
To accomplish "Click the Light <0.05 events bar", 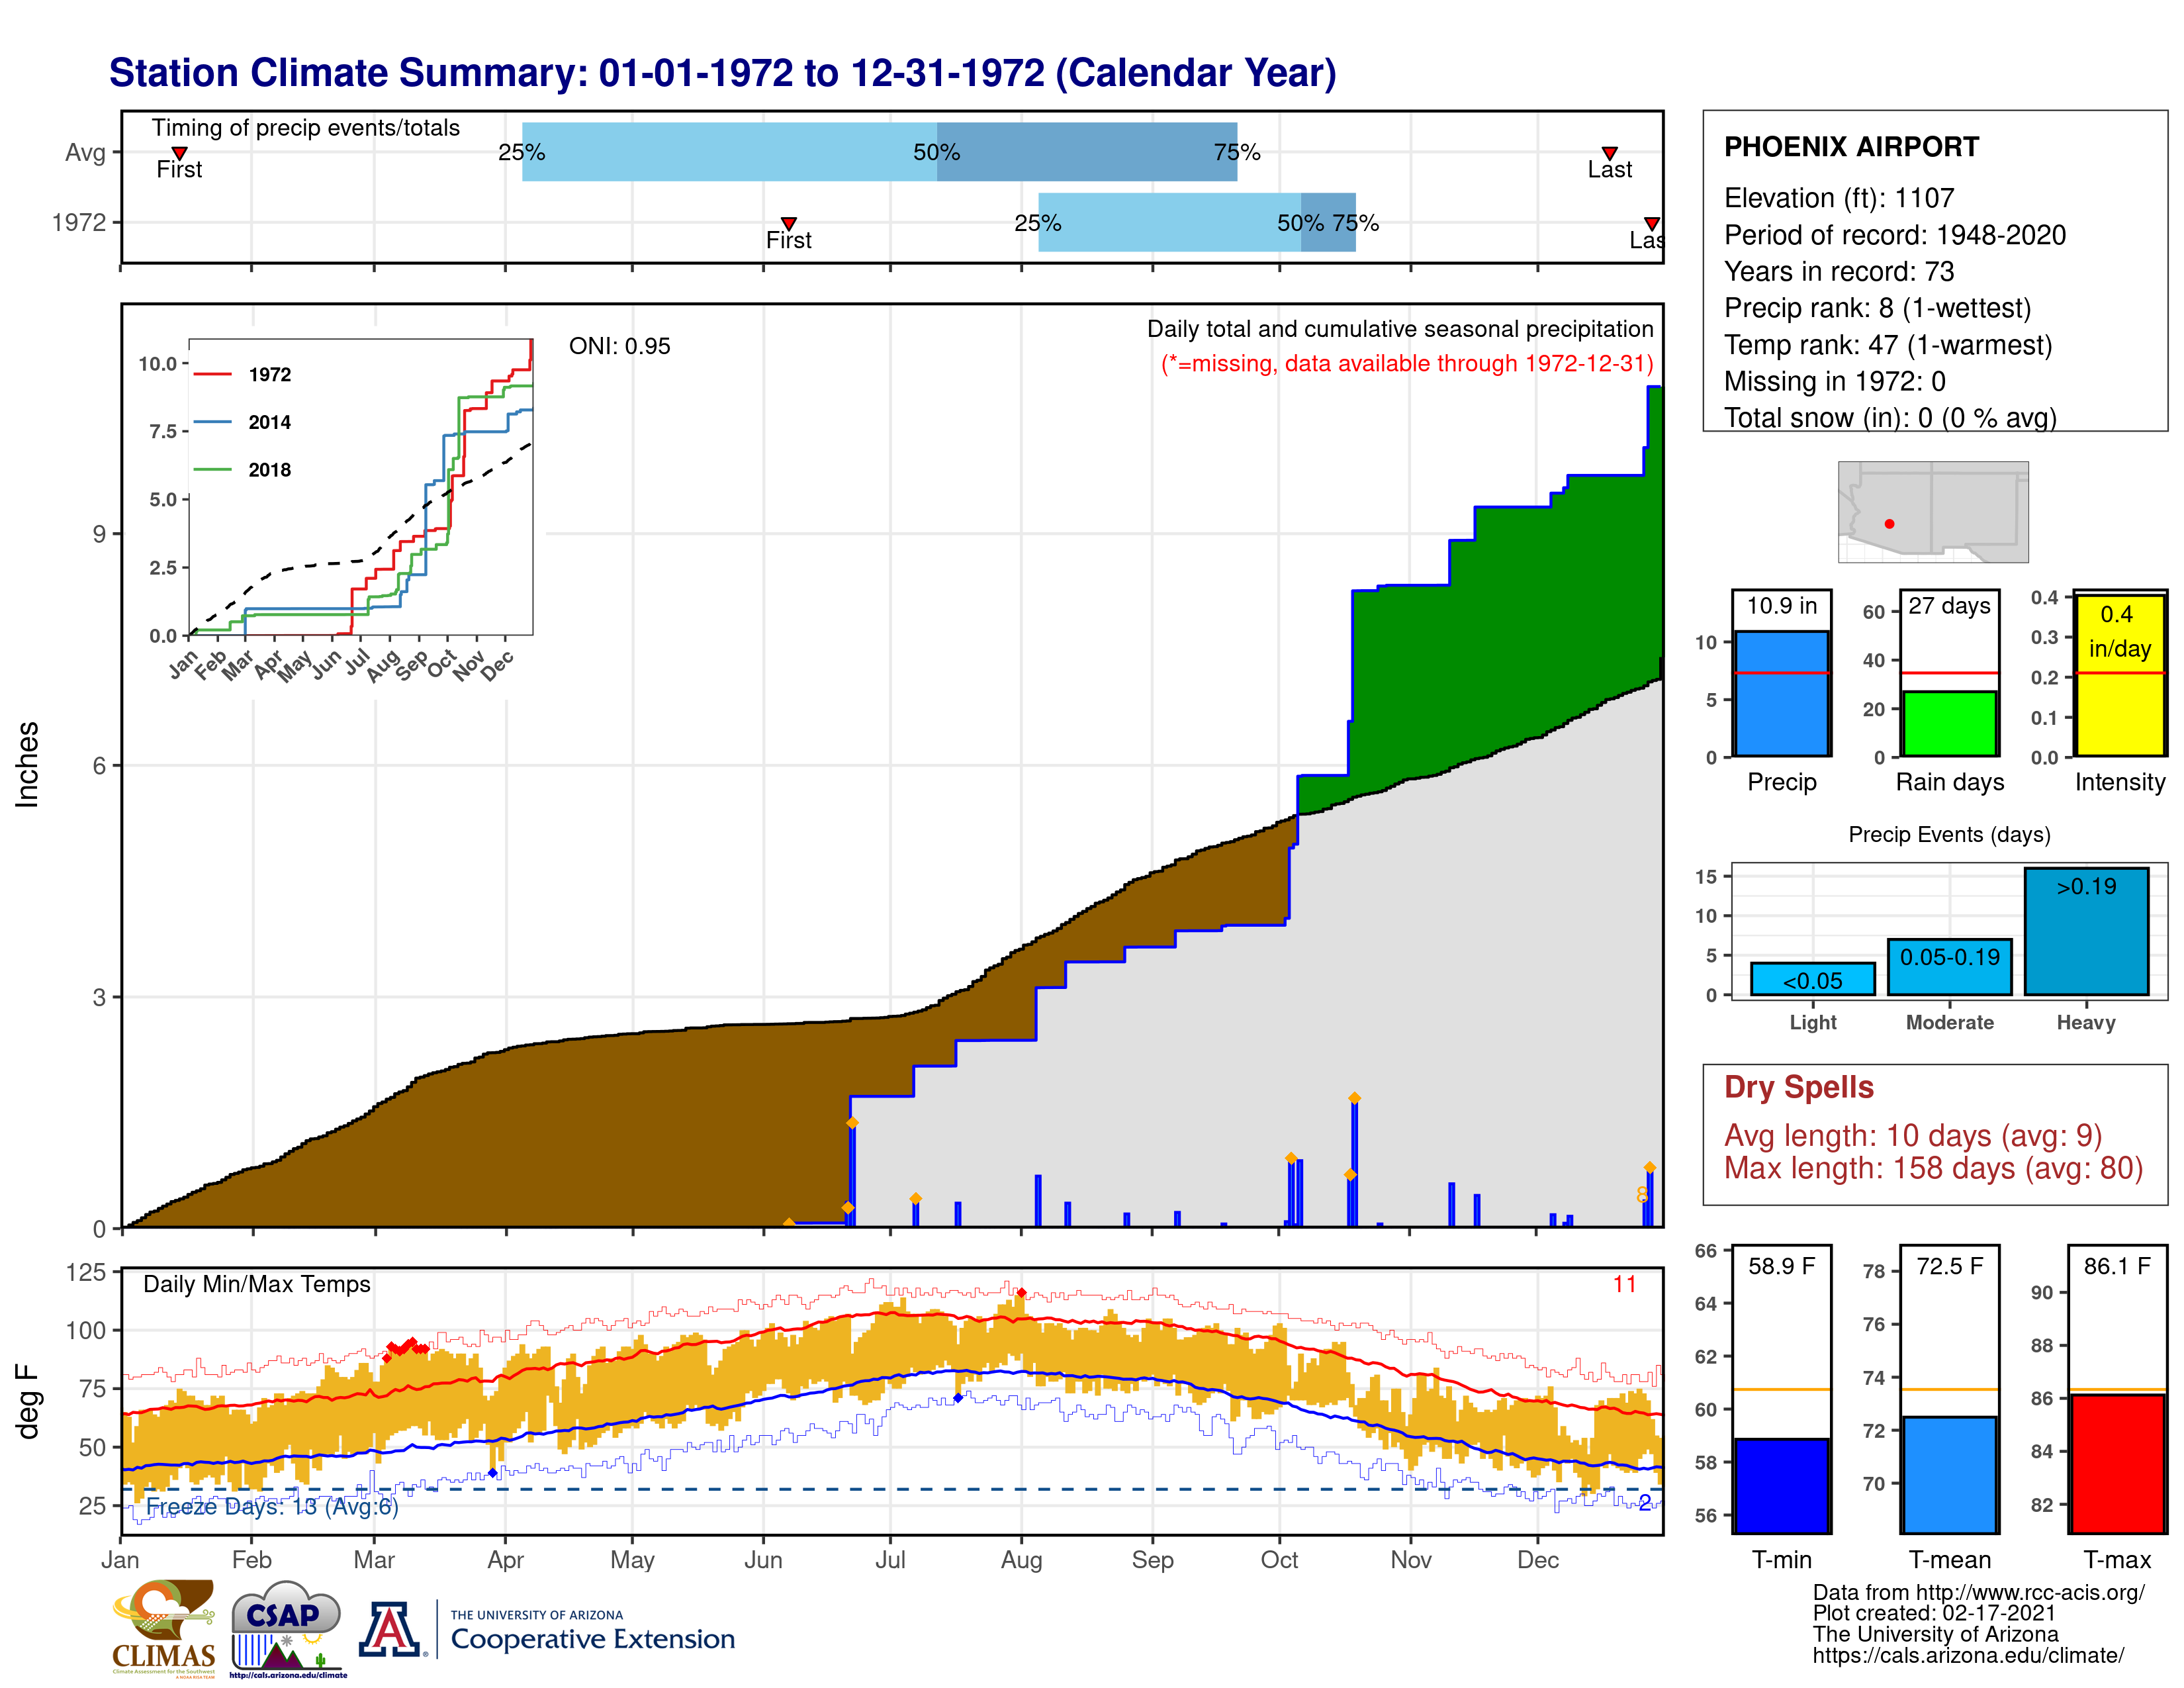I will point(1813,979).
